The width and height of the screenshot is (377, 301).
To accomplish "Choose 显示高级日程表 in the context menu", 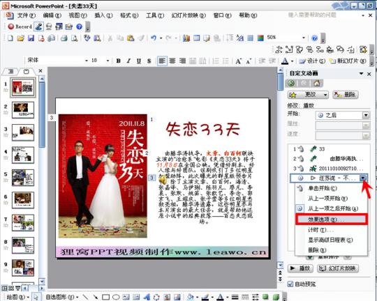I will click(332, 240).
